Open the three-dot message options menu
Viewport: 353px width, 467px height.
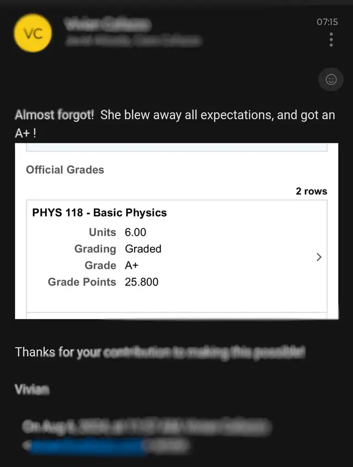click(331, 40)
